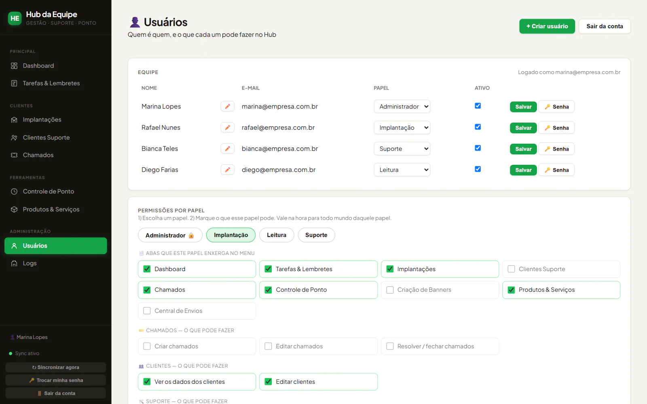Click the Criar usuário button

tap(547, 26)
